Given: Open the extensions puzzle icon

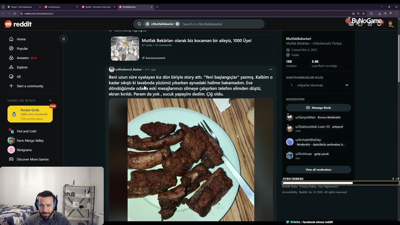Looking at the screenshot, I should 371,13.
